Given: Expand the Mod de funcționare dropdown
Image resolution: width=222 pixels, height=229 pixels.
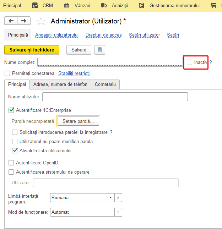Looking at the screenshot, I should pyautogui.click(x=118, y=212).
